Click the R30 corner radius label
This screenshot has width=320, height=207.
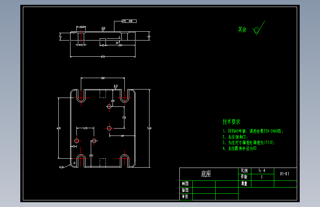point(61,167)
